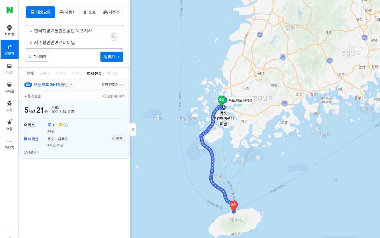Open Naver Map home via green N logo
Viewport: 380px width, 238px height.
[9, 10]
